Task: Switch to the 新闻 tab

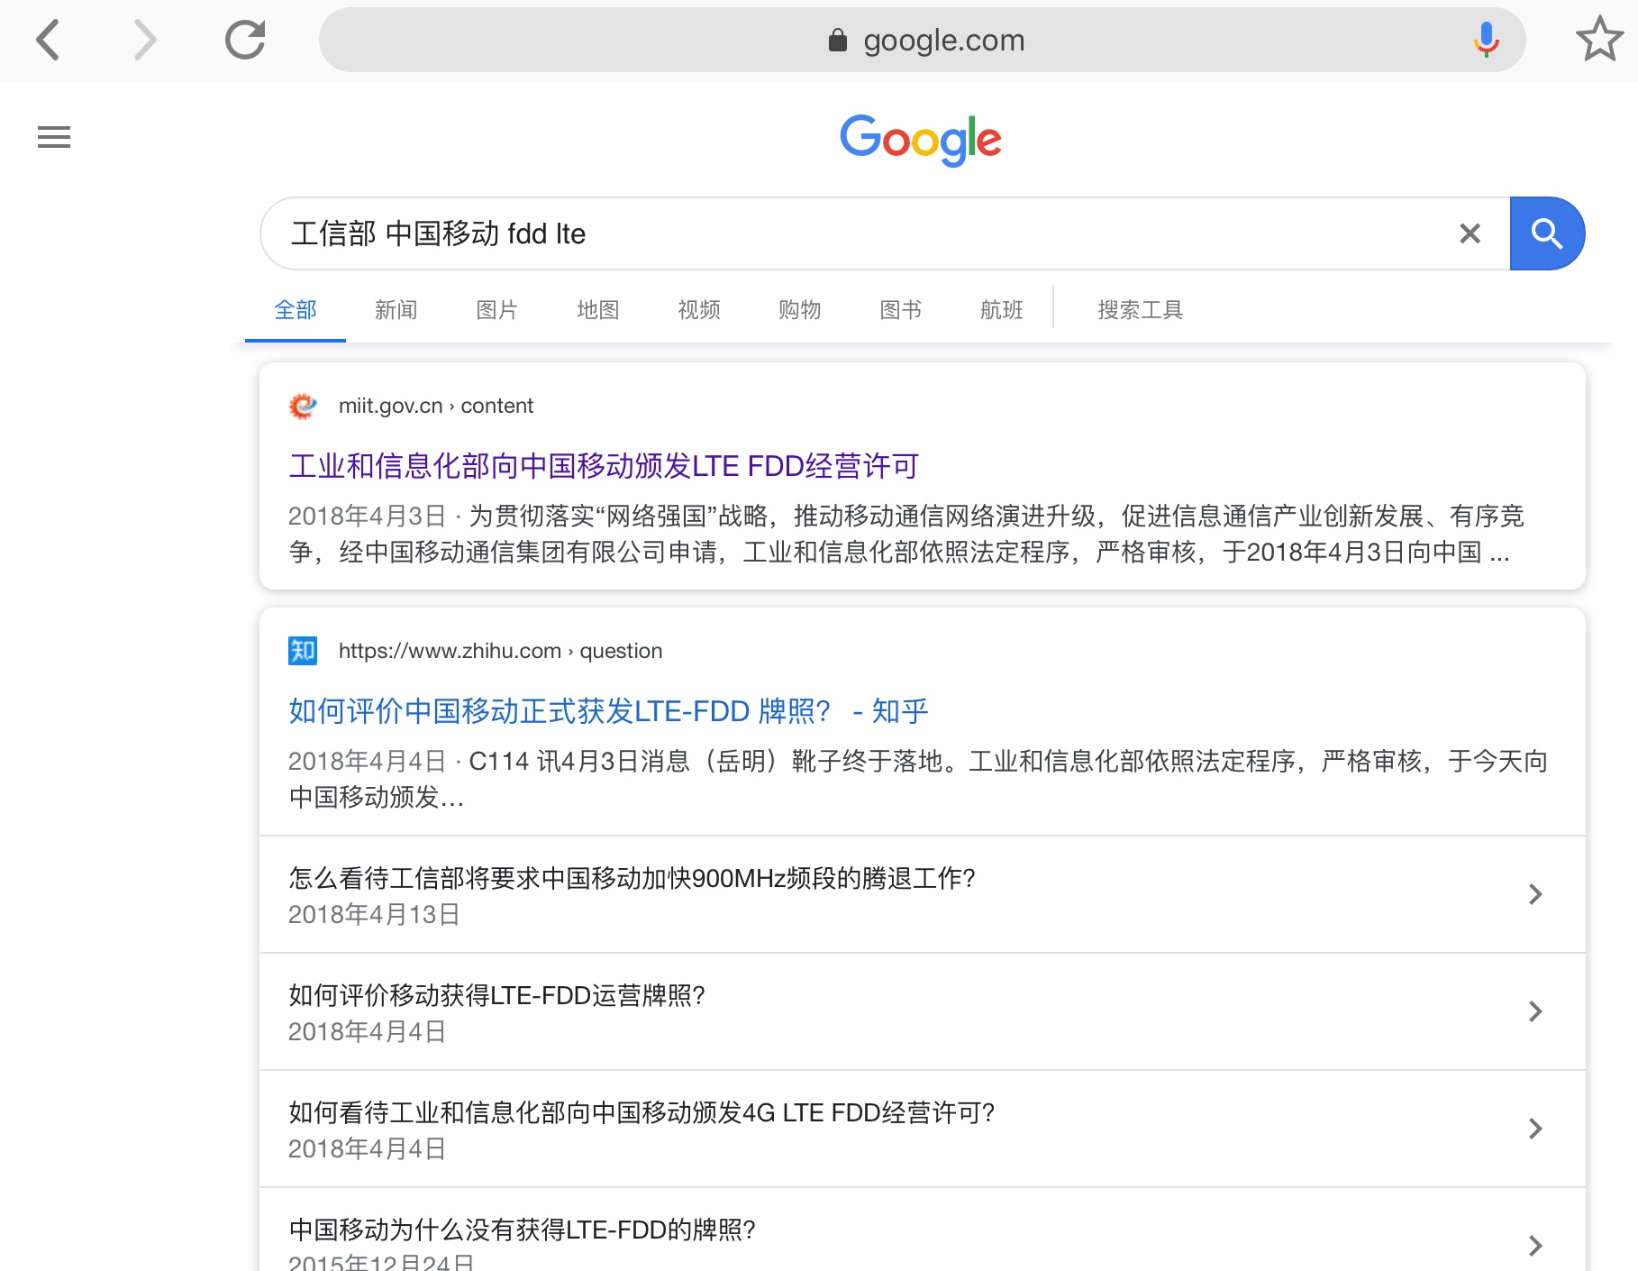Action: [396, 310]
